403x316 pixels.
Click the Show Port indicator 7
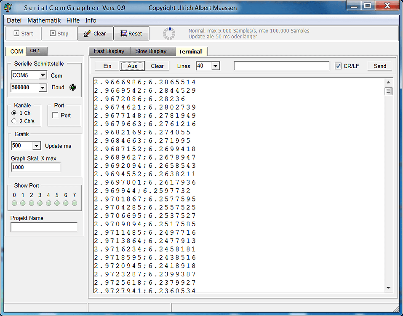click(x=74, y=203)
